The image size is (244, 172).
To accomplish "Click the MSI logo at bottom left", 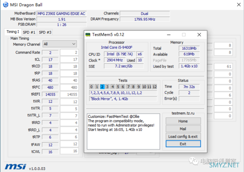I will [15, 167].
